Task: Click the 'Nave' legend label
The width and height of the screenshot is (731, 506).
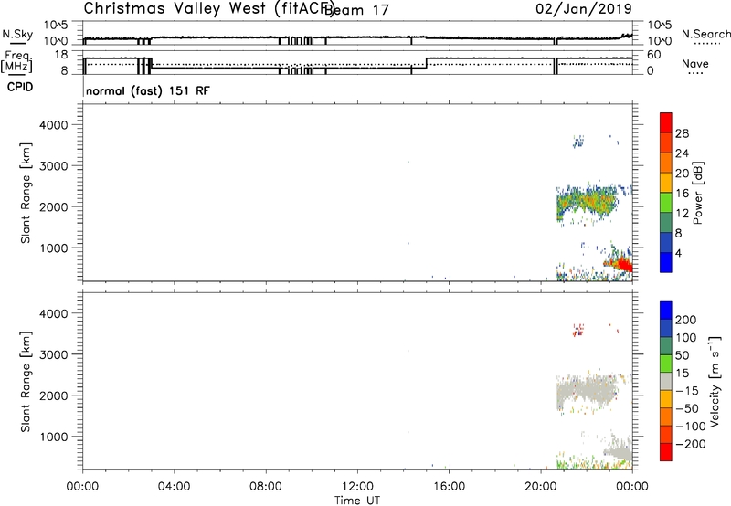Action: coord(695,63)
